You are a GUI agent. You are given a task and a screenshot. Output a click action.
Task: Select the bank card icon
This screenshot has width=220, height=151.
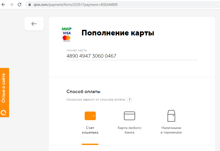click(130, 116)
